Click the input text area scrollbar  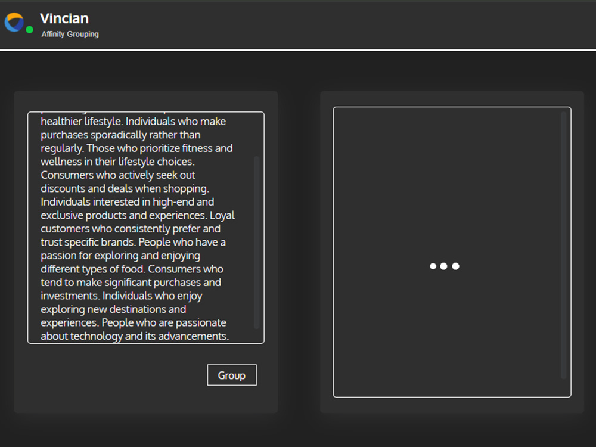[x=256, y=242]
